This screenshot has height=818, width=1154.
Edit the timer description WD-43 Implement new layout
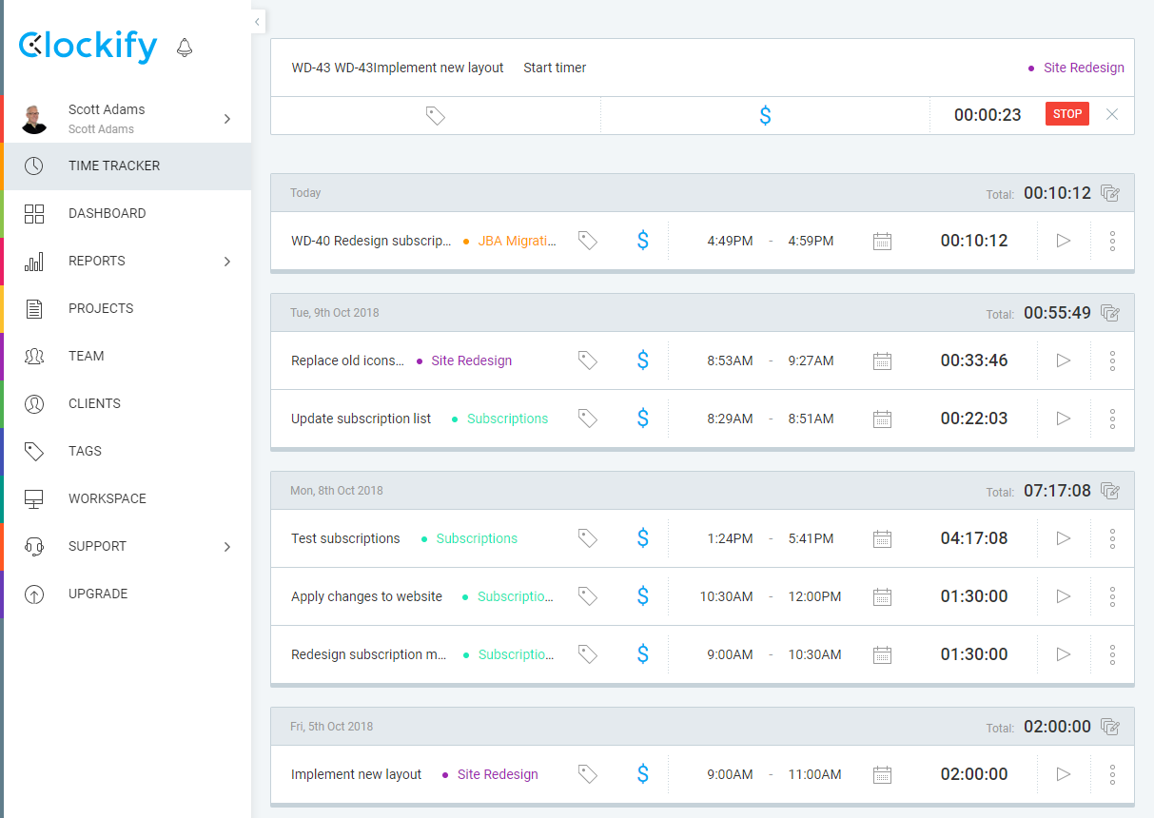tap(398, 68)
